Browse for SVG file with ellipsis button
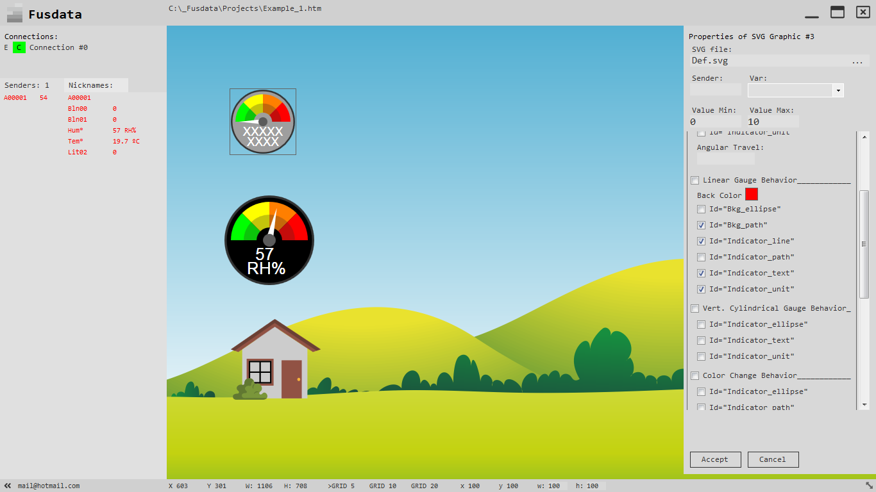 857,61
